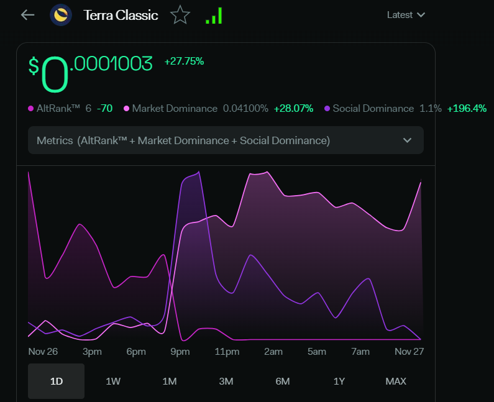Click the Market Dominance legend label
The width and height of the screenshot is (494, 402).
click(x=175, y=108)
